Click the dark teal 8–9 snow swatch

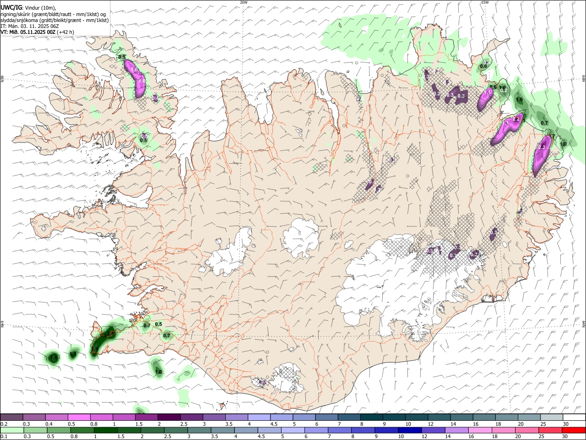tap(371, 417)
